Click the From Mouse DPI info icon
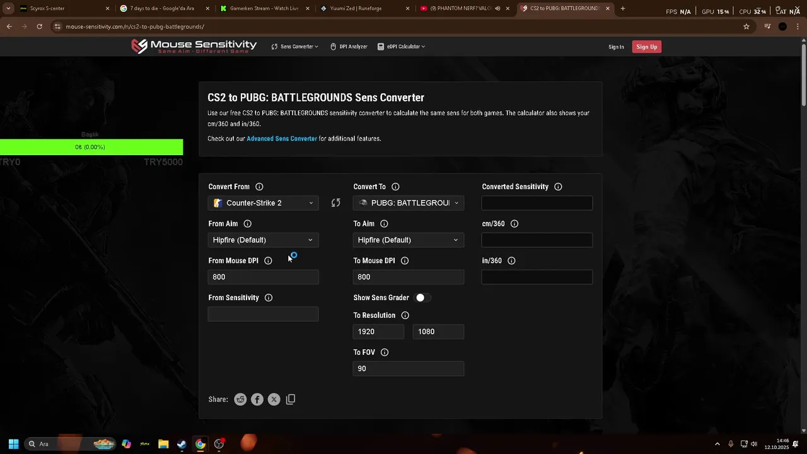 (268, 261)
